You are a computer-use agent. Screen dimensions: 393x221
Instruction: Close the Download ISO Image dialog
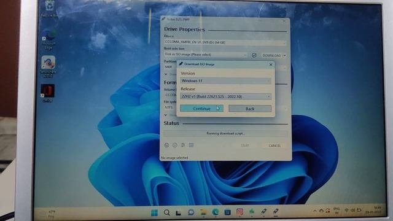click(271, 64)
